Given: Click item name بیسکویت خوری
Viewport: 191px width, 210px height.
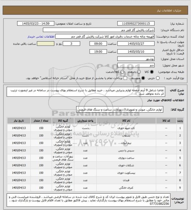Looking at the screenshot, I should coord(126,173).
